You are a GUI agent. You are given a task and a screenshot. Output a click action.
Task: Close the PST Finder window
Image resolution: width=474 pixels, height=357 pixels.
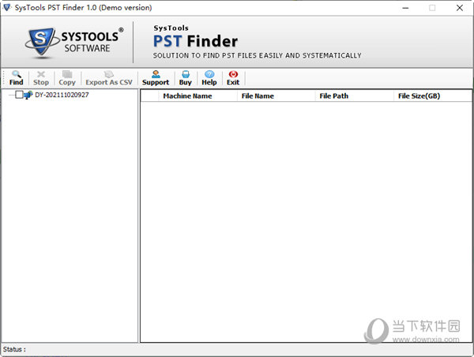(460, 8)
